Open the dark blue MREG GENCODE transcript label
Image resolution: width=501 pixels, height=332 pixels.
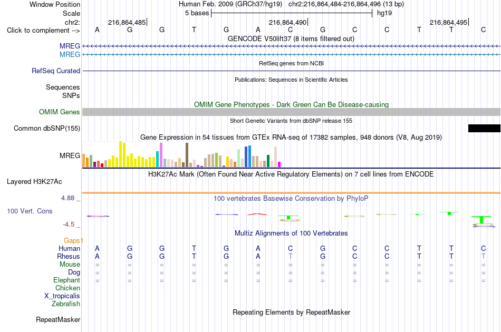[x=70, y=46]
